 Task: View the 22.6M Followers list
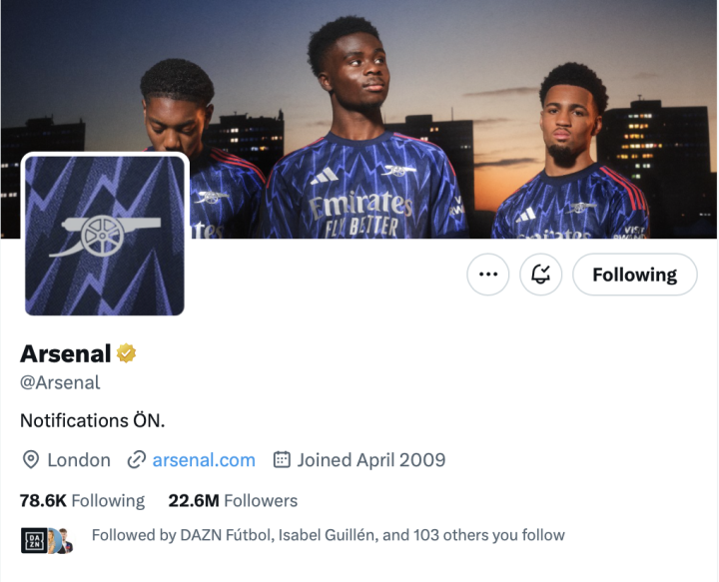pyautogui.click(x=233, y=500)
